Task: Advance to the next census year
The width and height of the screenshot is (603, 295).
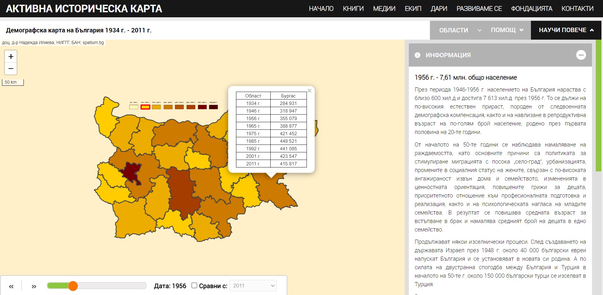Action: tap(34, 286)
